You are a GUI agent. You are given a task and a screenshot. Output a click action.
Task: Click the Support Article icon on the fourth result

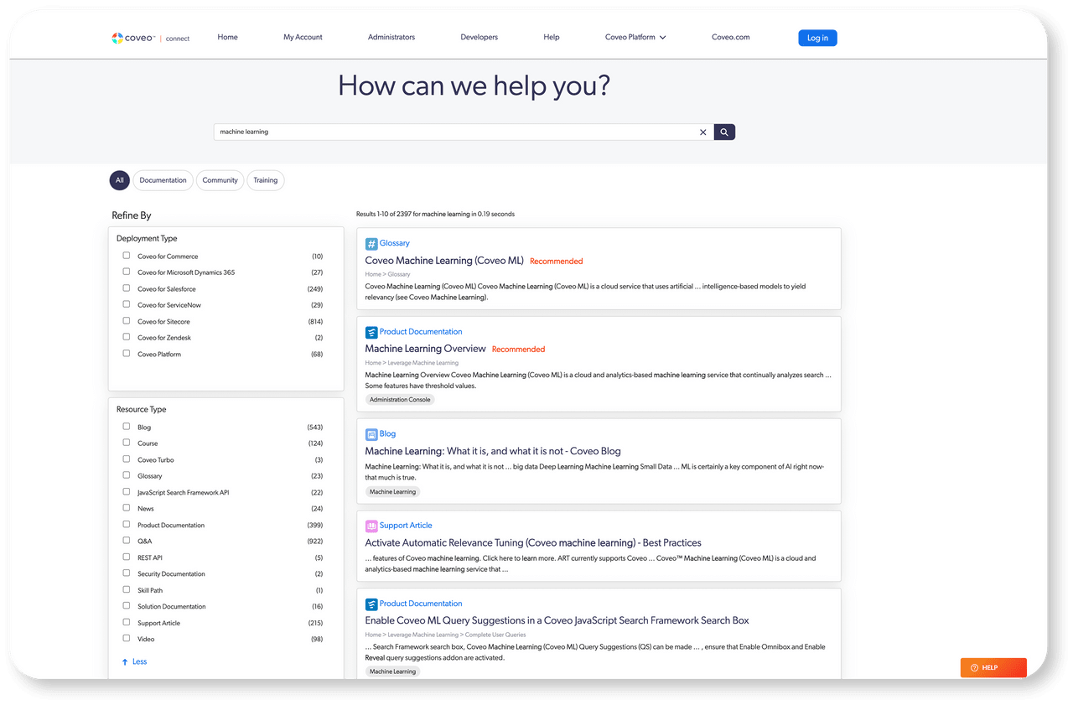click(371, 525)
